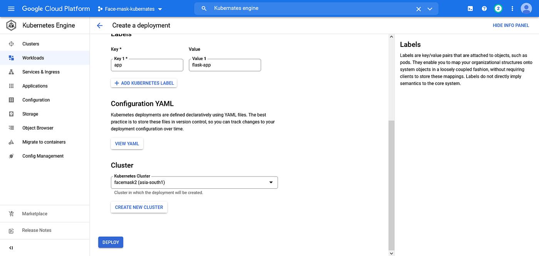Image resolution: width=539 pixels, height=256 pixels.
Task: Expand search options chevron in search bar
Action: [x=430, y=9]
